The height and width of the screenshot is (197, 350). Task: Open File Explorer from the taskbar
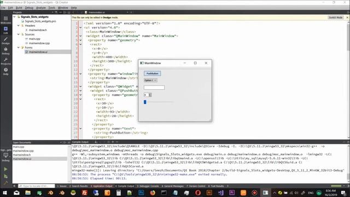coord(28,193)
